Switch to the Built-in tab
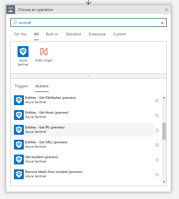 [x=52, y=34]
